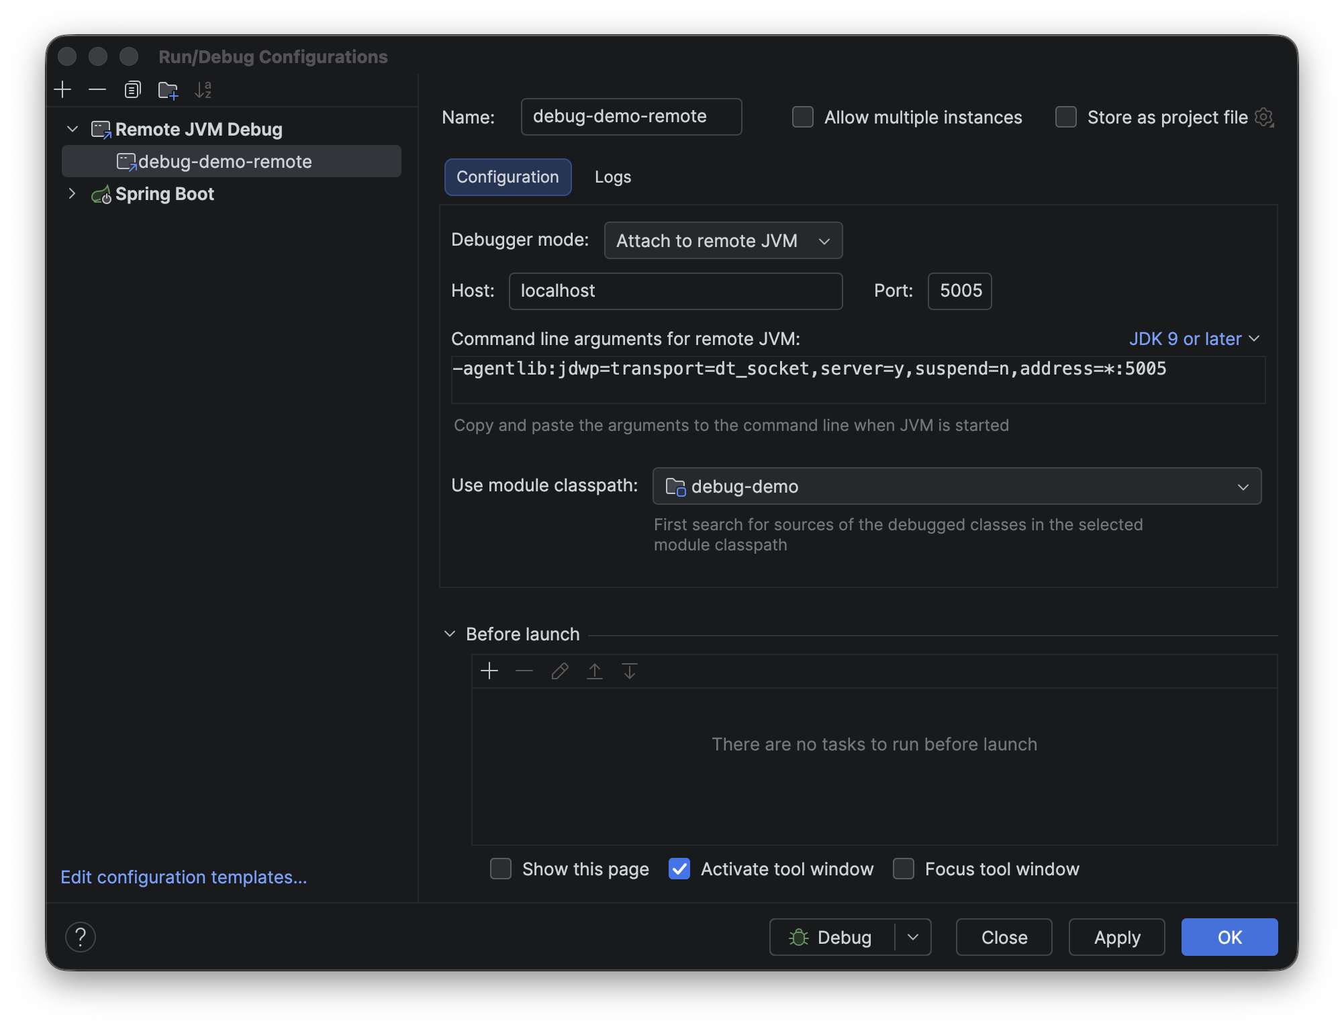The height and width of the screenshot is (1027, 1344).
Task: Switch to the Configuration tab
Action: coord(508,177)
